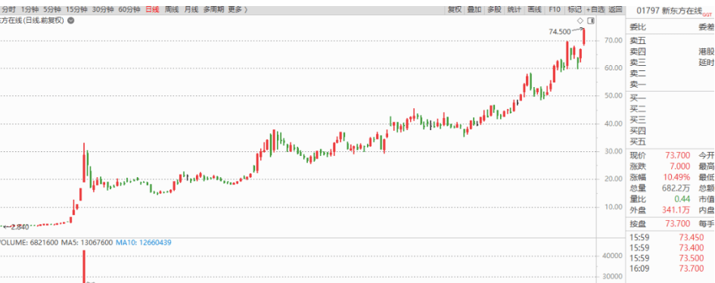The width and height of the screenshot is (715, 283).
Task: Click the 01797 新东方在线 stock title
Action: [669, 11]
